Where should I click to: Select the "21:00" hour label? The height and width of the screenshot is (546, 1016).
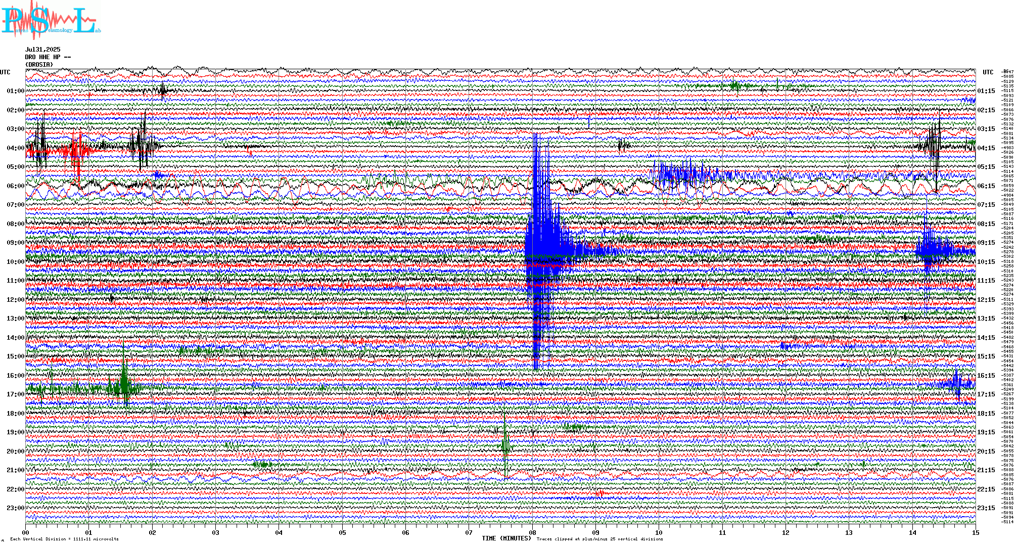(16, 470)
